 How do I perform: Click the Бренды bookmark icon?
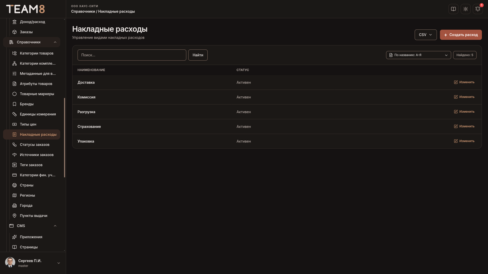(15, 104)
